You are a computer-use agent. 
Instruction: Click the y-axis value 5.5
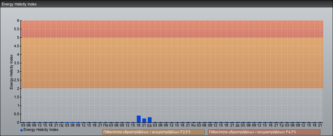[x=17, y=29]
